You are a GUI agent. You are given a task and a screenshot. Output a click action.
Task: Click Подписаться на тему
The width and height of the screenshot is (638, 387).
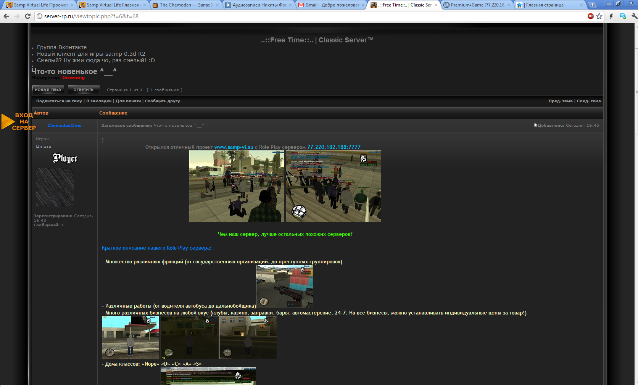tap(59, 101)
